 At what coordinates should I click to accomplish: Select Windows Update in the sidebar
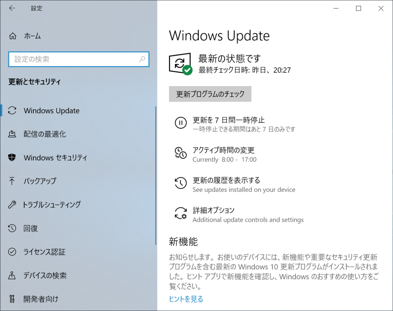click(x=52, y=111)
